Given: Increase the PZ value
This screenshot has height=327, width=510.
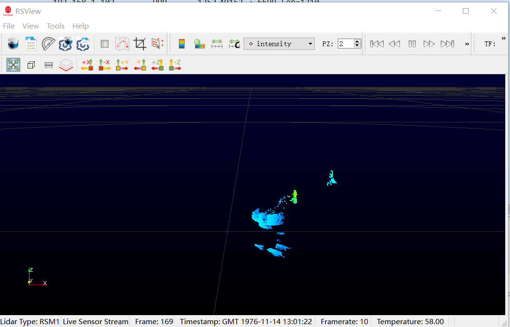Looking at the screenshot, I should tap(357, 41).
